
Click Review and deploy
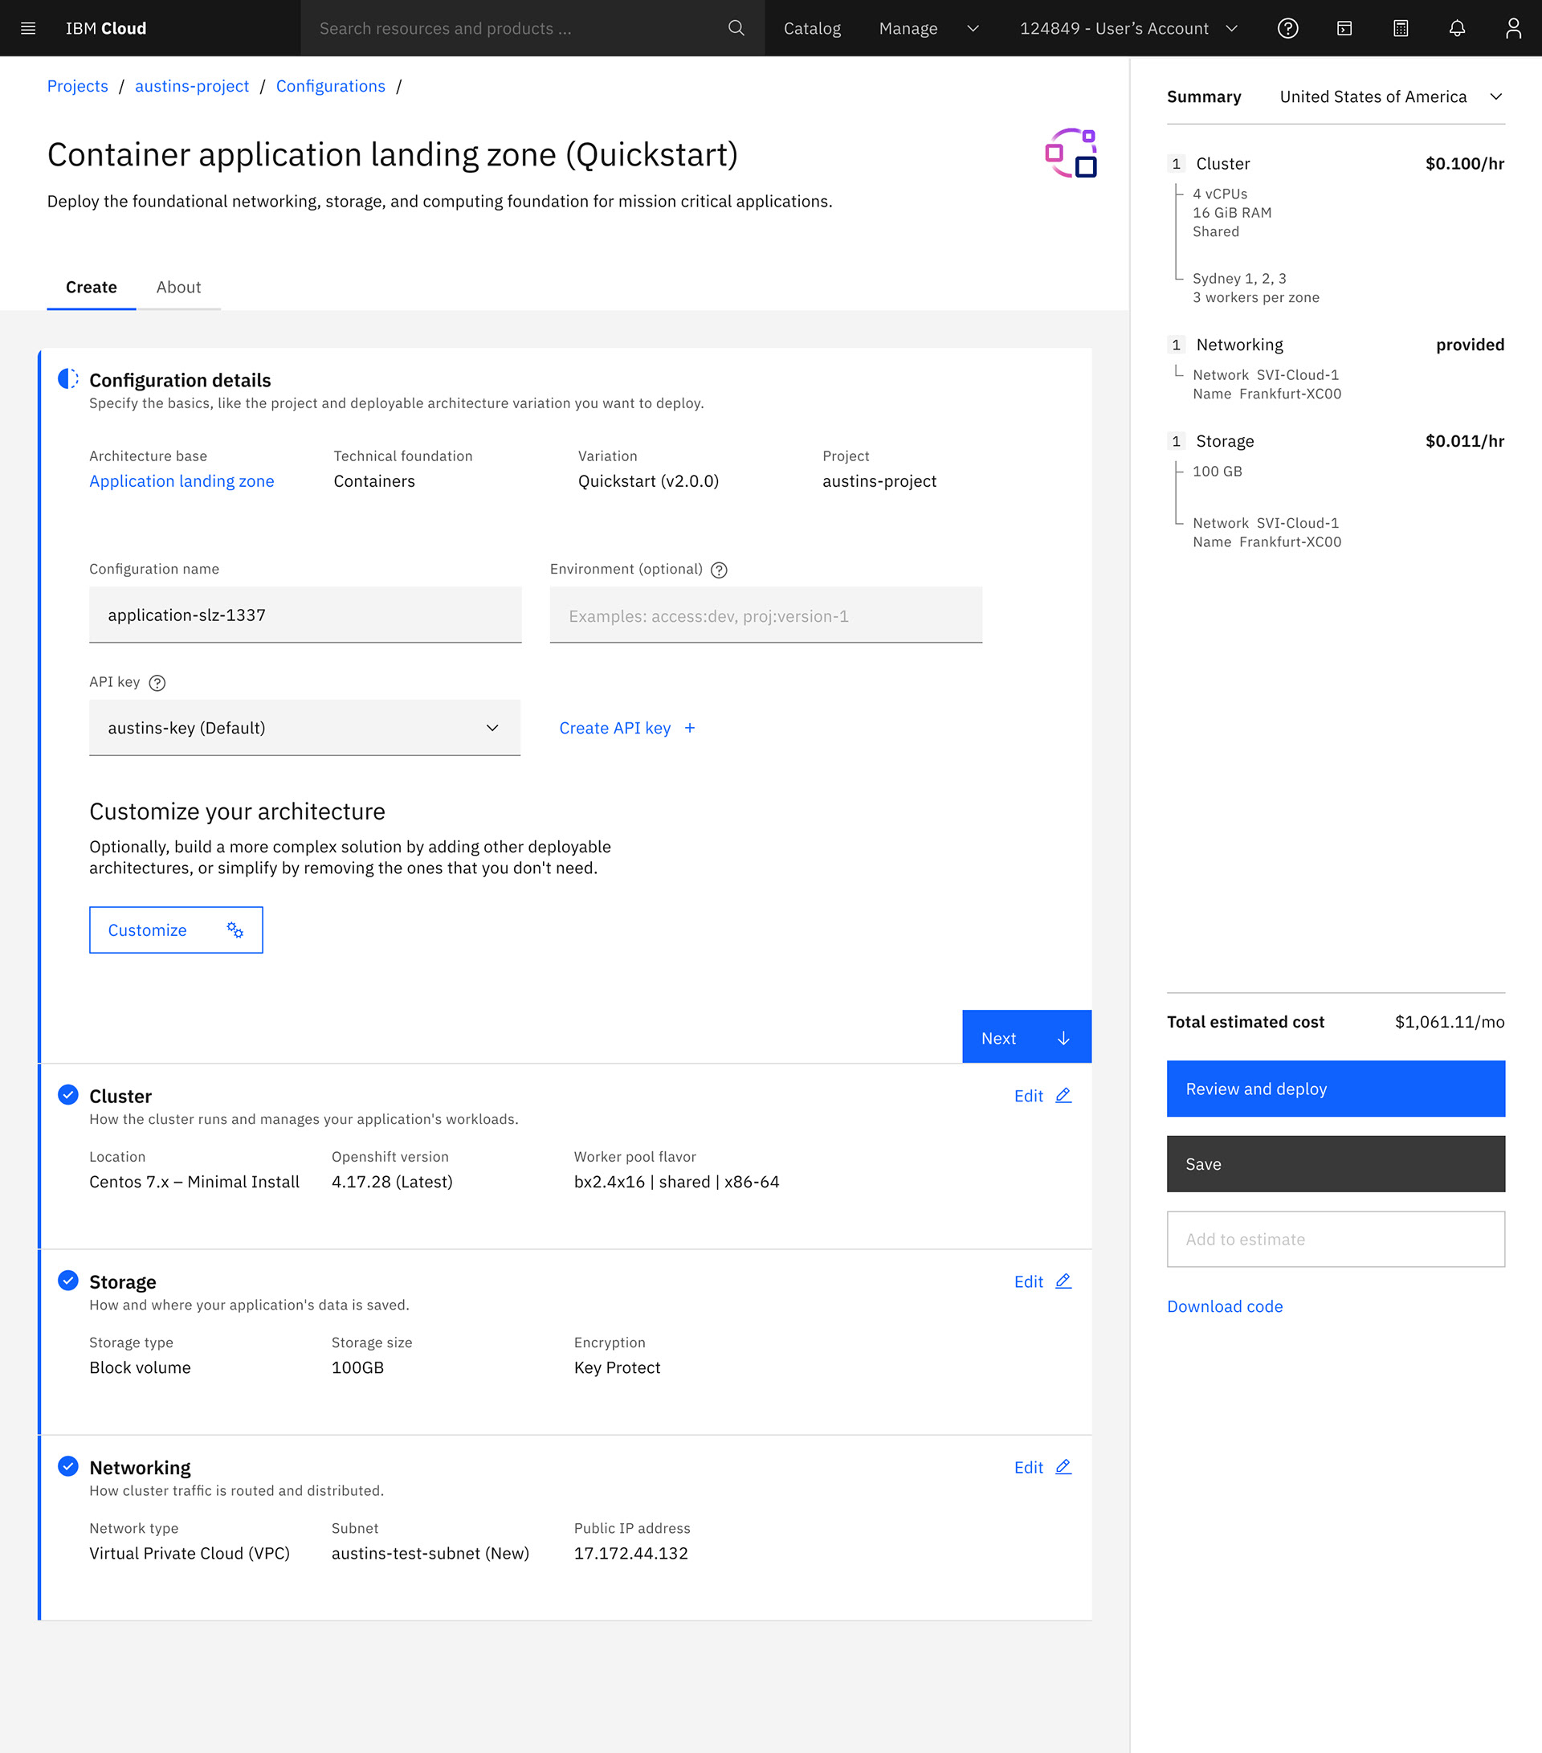(1336, 1089)
